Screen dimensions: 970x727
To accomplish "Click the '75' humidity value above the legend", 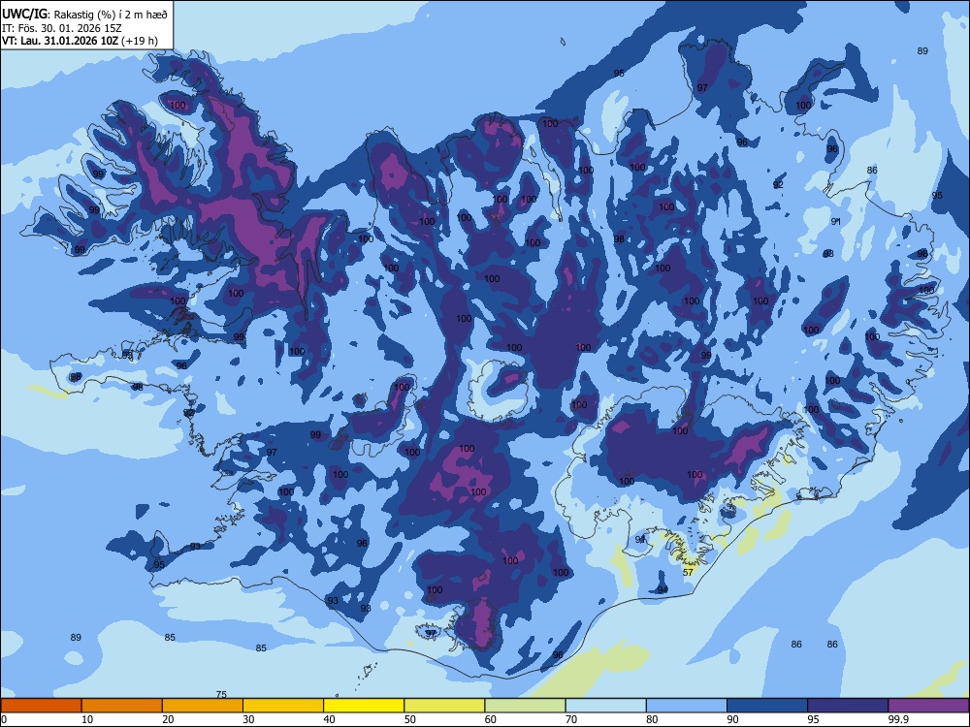I will pyautogui.click(x=221, y=694).
